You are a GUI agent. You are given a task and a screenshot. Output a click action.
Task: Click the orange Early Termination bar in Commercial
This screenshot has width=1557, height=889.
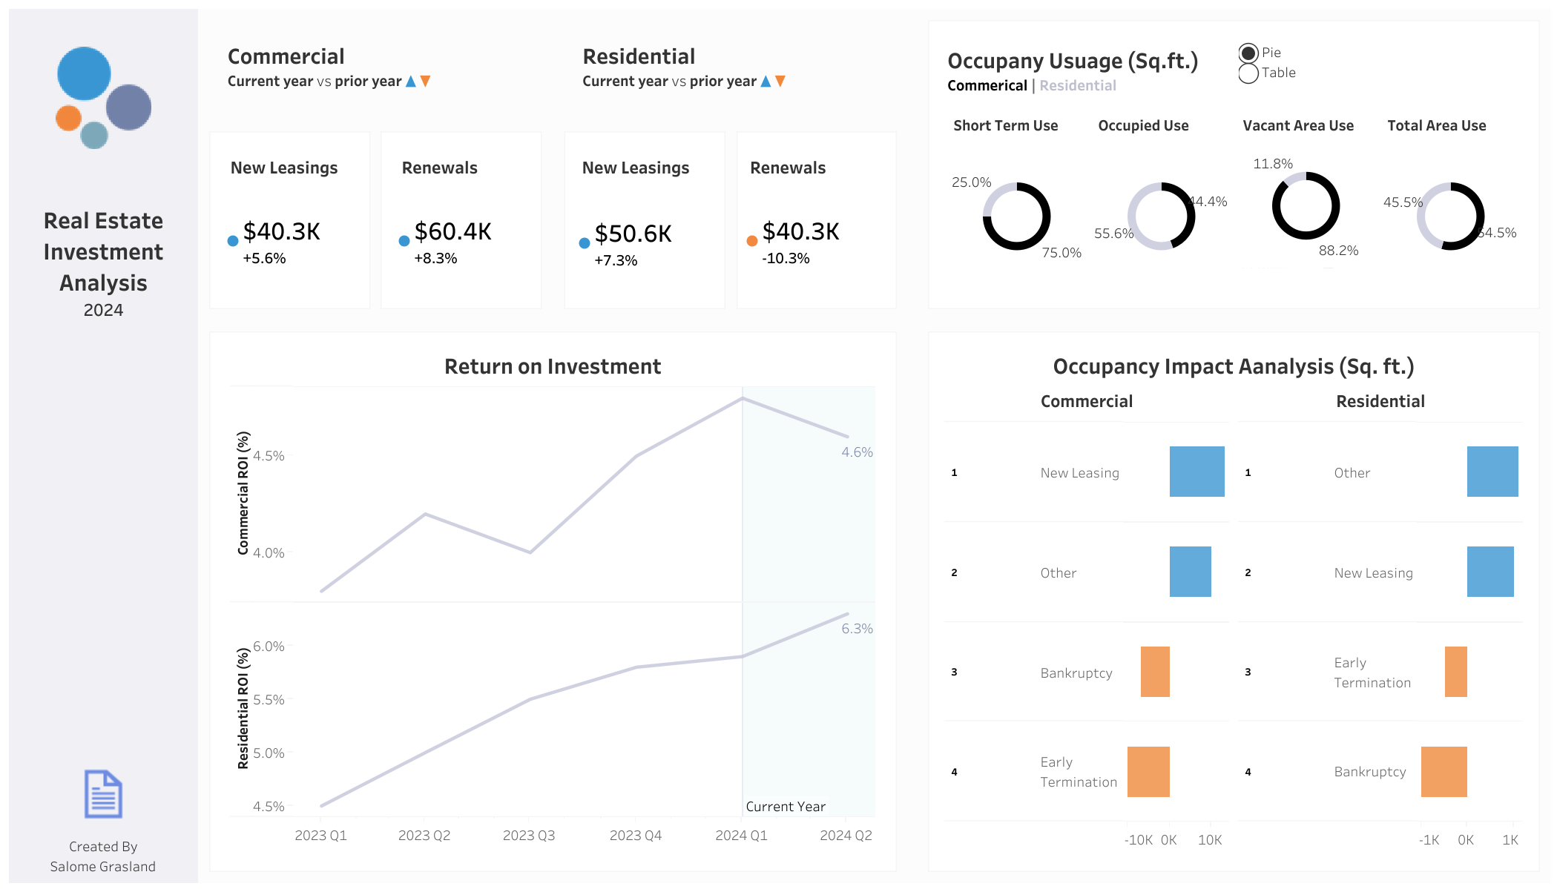[x=1148, y=772]
